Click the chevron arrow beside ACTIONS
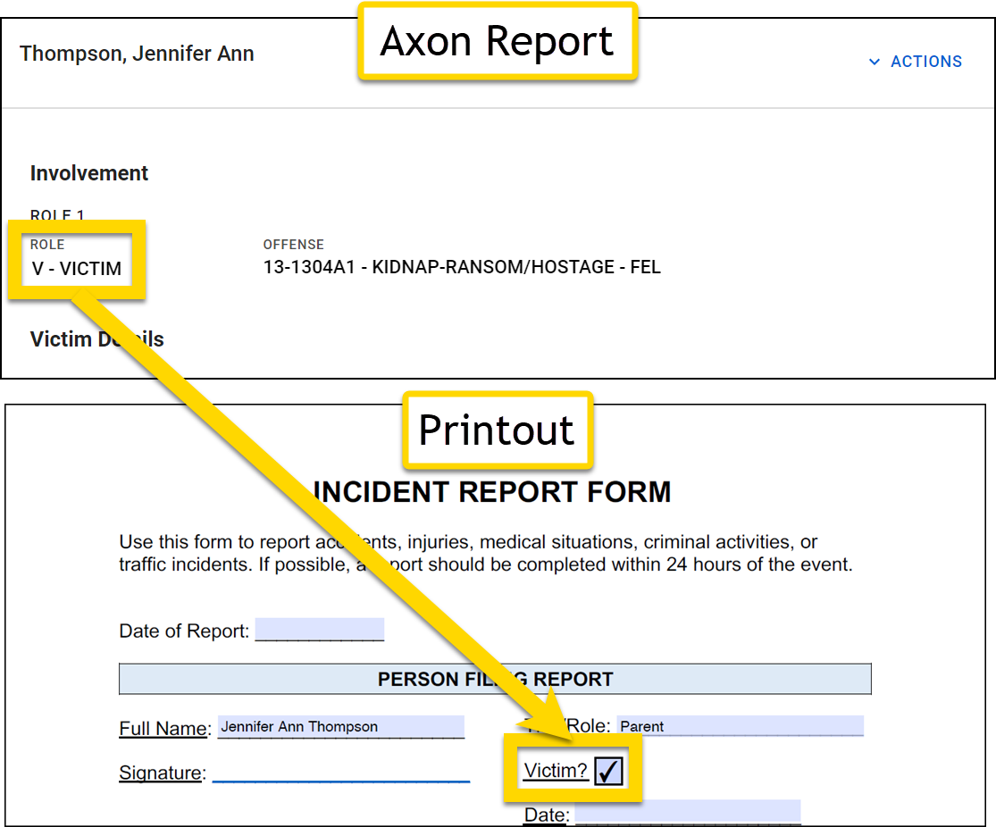Viewport: 996px width, 827px height. [875, 62]
